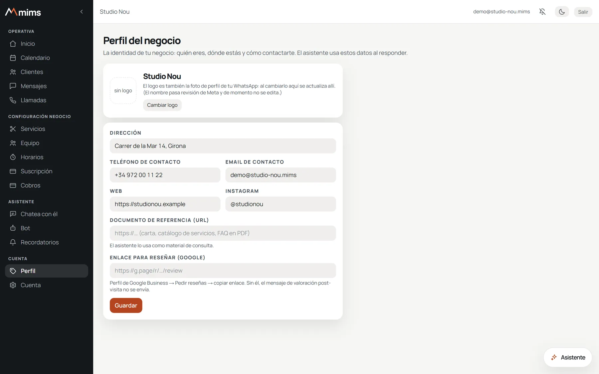Open the Equipo page

(x=47, y=143)
